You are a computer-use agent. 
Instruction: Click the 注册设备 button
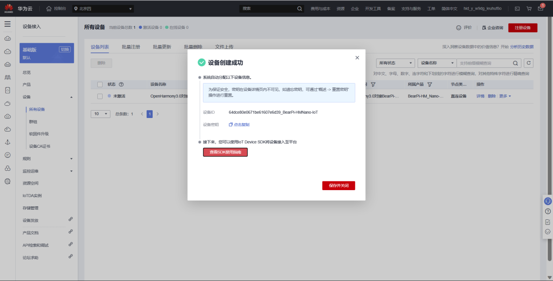pos(523,28)
